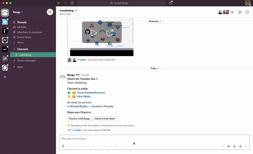This screenshot has width=253, height=154.
Task: Toggle bold formatting in composer
Action: pyautogui.click(x=70, y=146)
